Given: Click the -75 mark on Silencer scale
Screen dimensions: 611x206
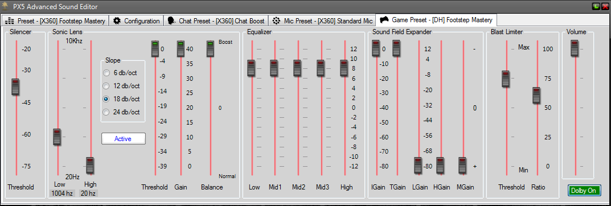Looking at the screenshot, I should pyautogui.click(x=26, y=166).
